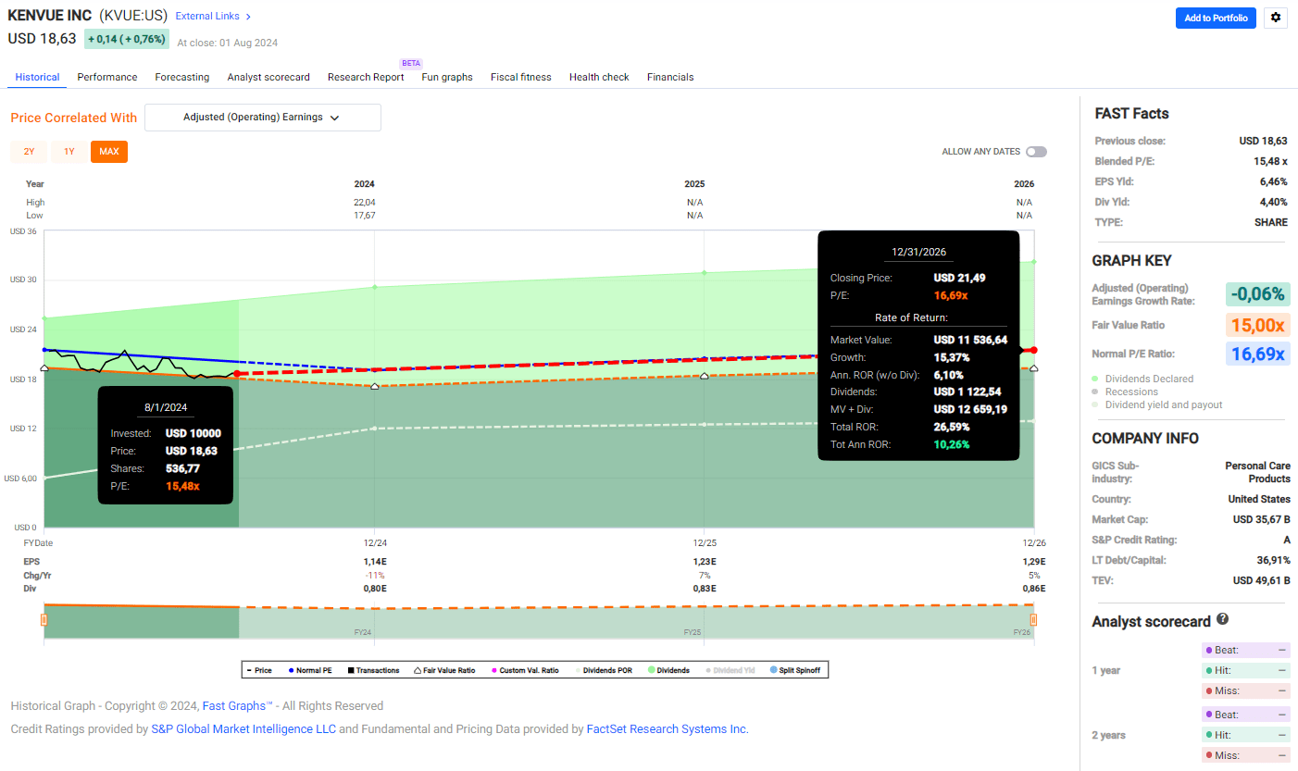Open the settings gear icon
Image resolution: width=1298 pixels, height=771 pixels.
[1275, 18]
